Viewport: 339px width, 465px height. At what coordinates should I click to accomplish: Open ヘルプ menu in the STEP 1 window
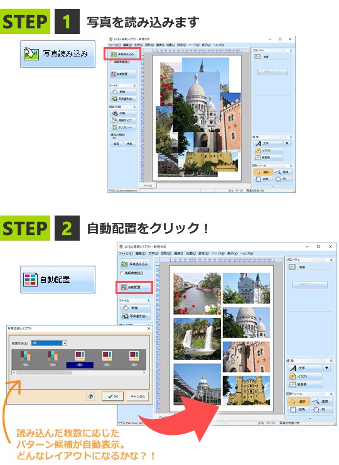tap(218, 45)
